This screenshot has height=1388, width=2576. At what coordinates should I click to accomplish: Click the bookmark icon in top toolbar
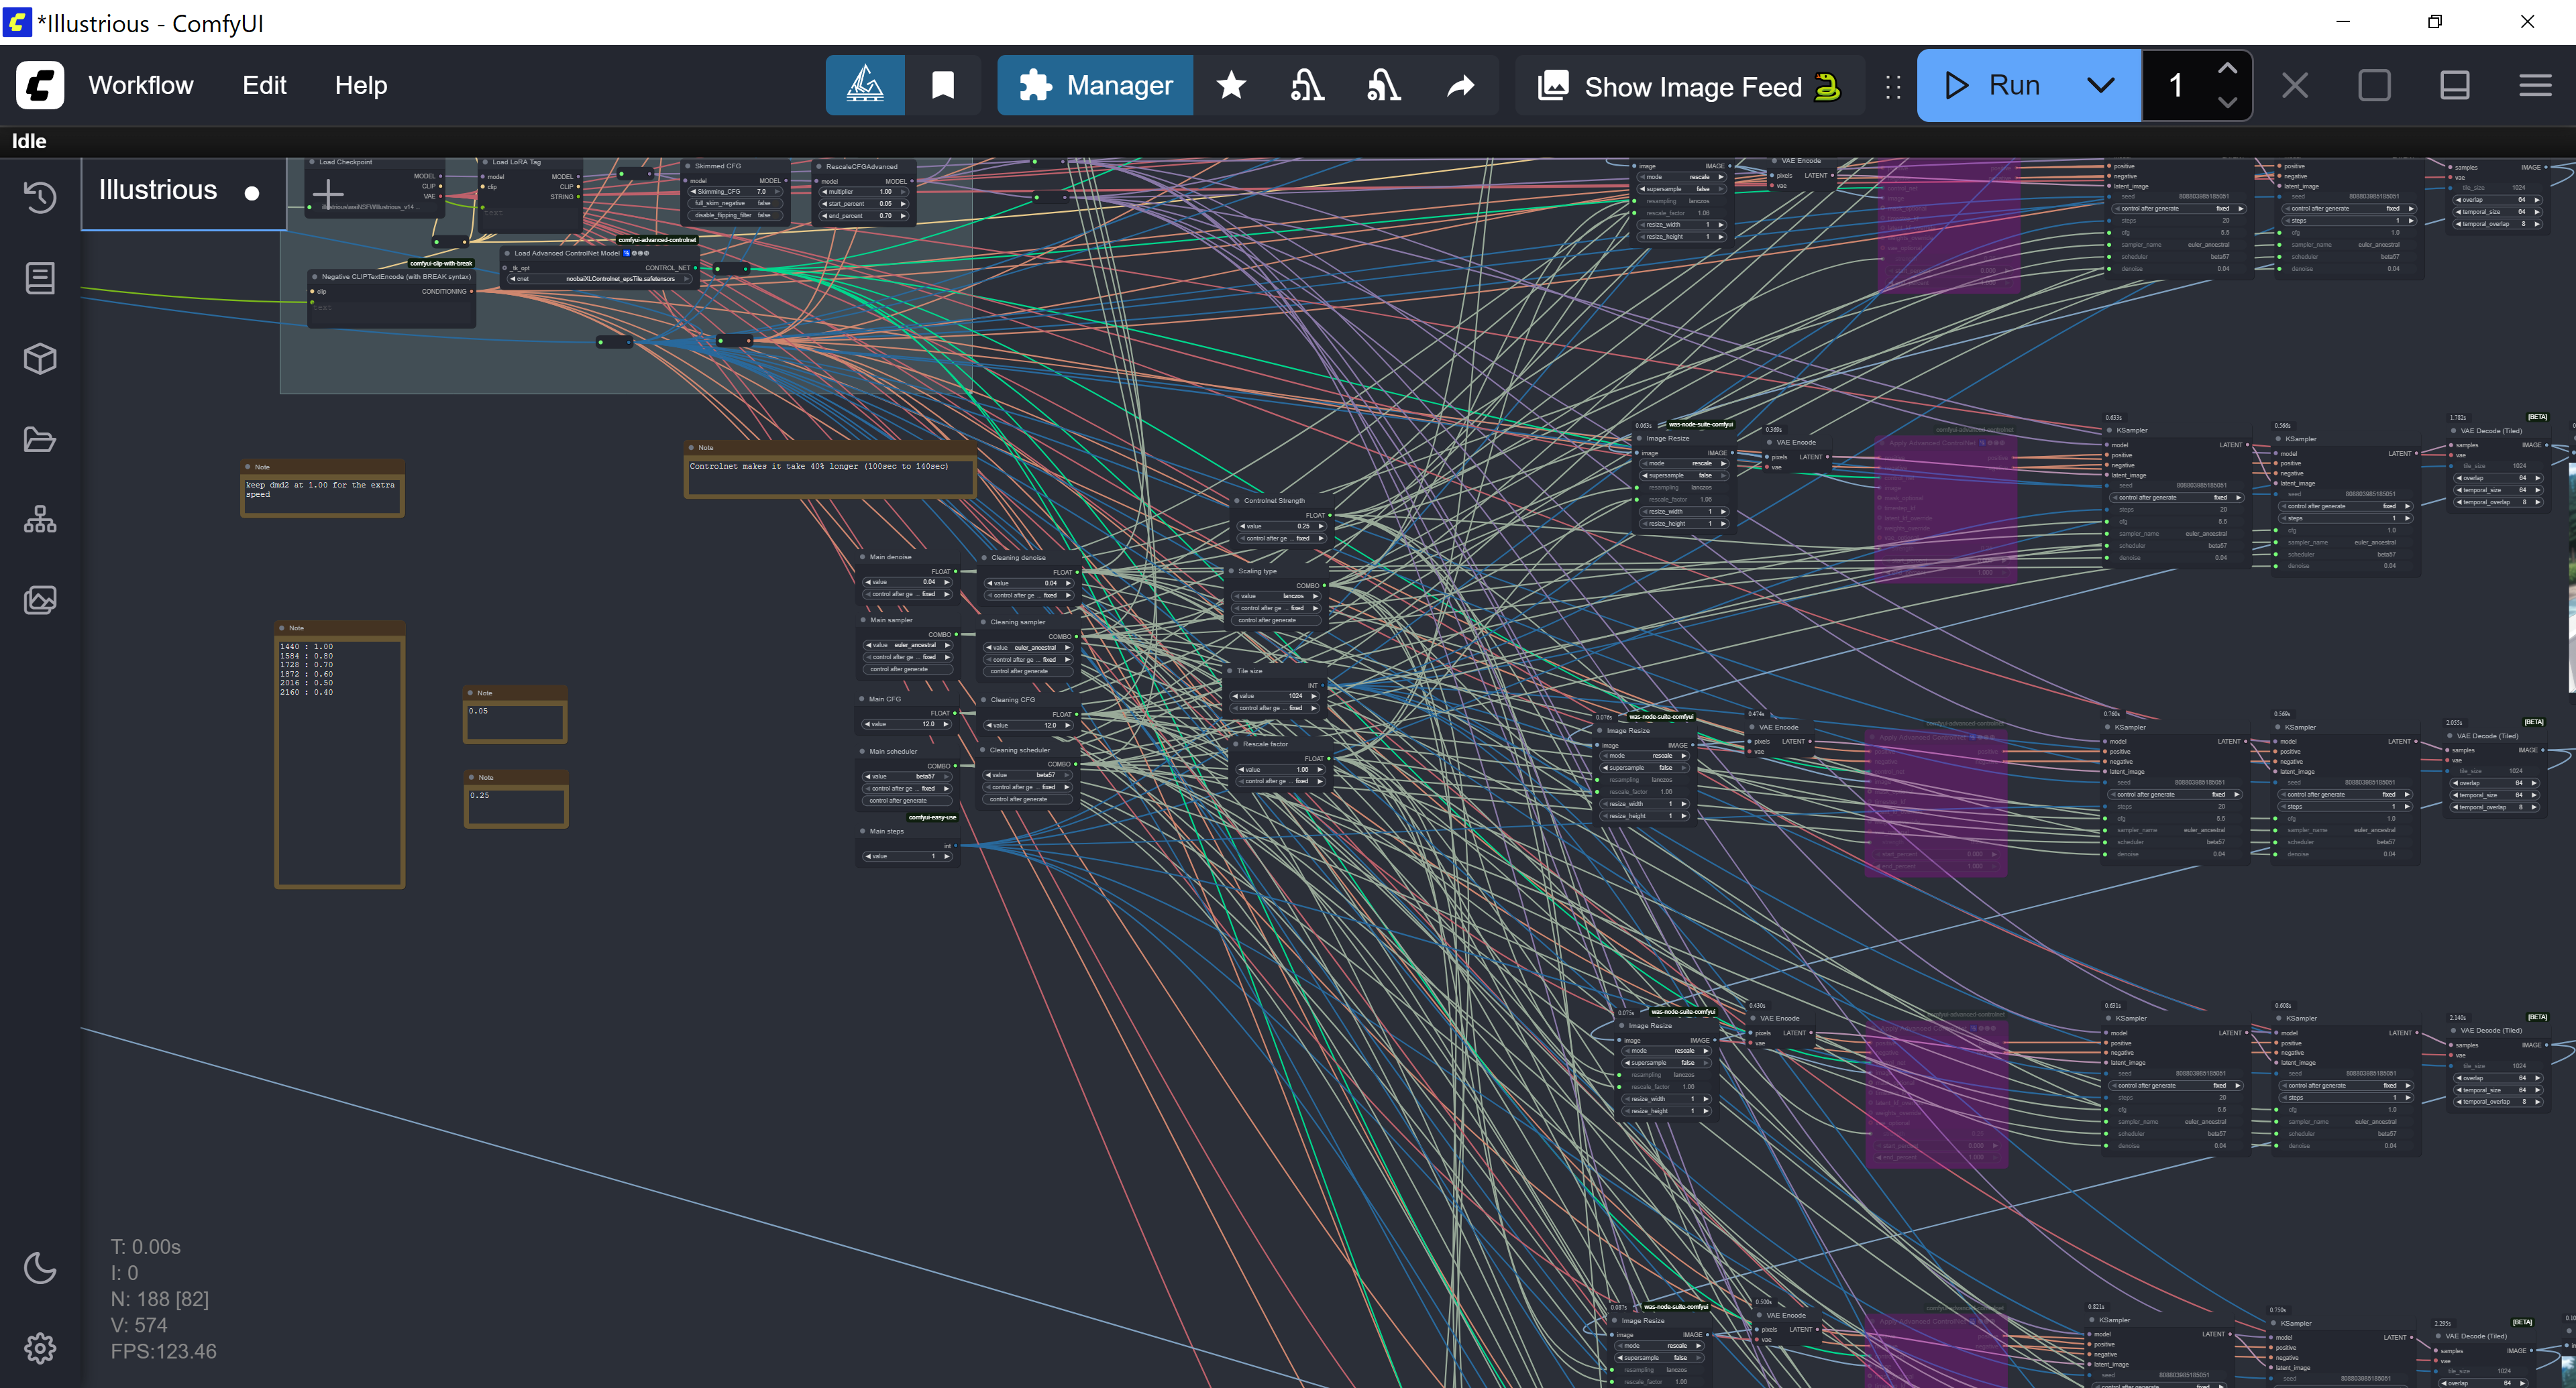(942, 85)
